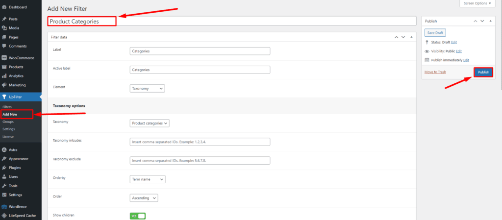Expand the Order dropdown set to Ascending
The image size is (502, 220).
coord(144,197)
